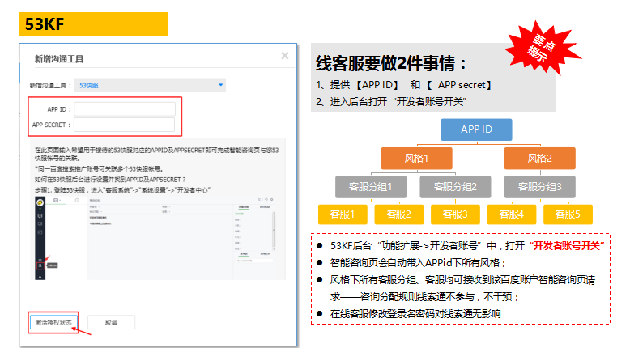Viewport: 630px width, 348px height.
Task: Select the bullet 在线客服修改登录名密码对线索通无影响
Action: pos(415,313)
